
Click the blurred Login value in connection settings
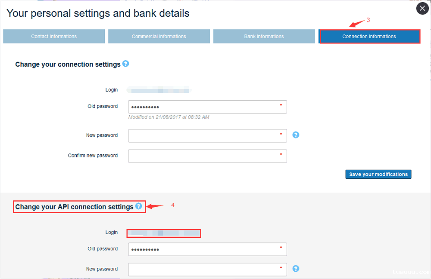coord(159,90)
